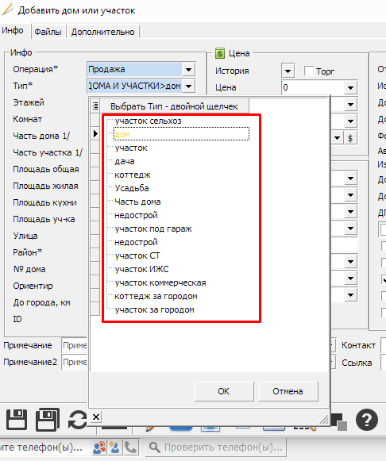Switch to the Файлы tab

tap(48, 32)
